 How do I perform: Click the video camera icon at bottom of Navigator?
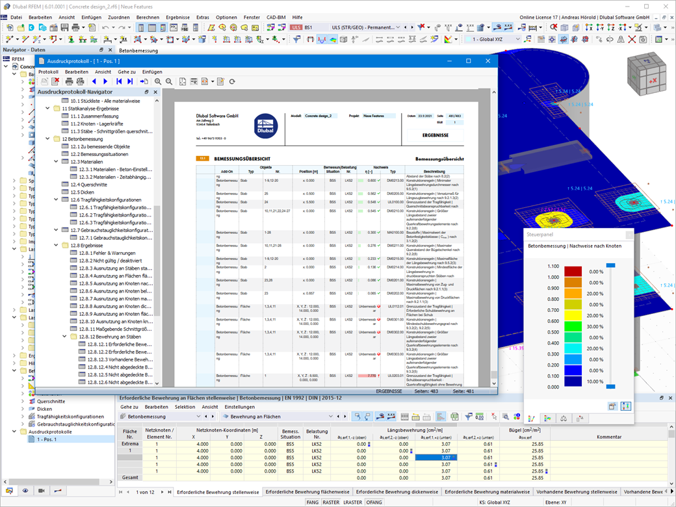pos(42,491)
